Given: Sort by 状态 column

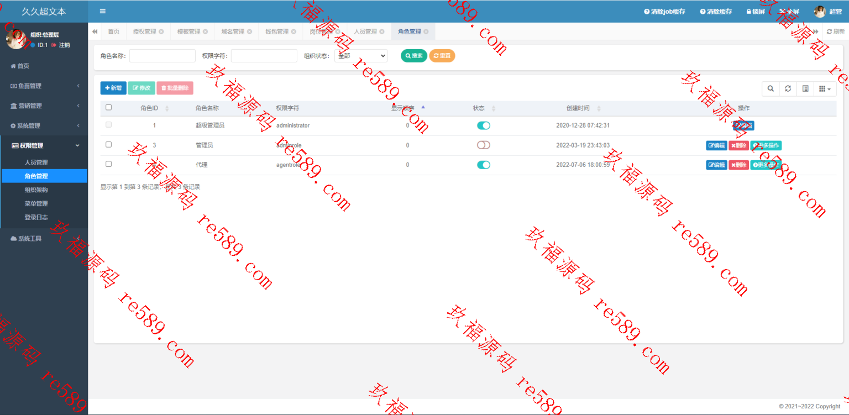Looking at the screenshot, I should coord(484,108).
